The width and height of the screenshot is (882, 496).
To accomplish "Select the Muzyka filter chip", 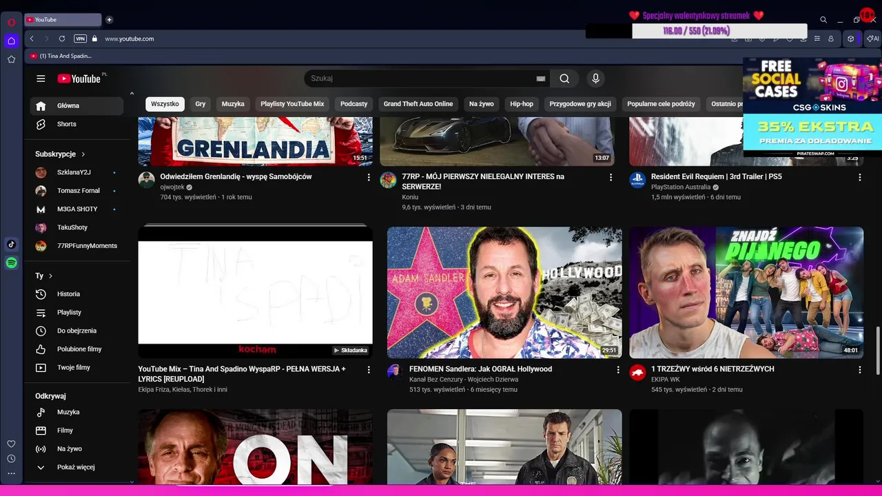I will coord(233,104).
